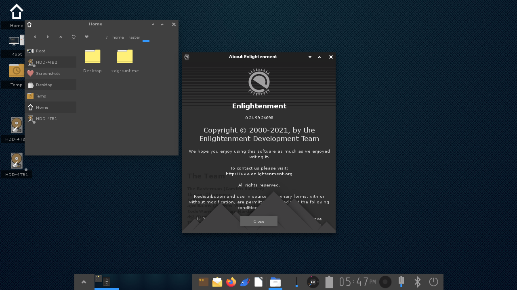Open the Home window's dropdown chevron
The height and width of the screenshot is (290, 517).
[152, 24]
